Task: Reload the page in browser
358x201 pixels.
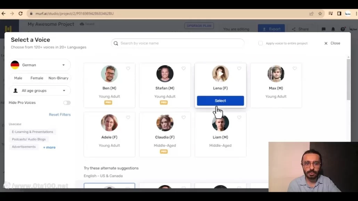Action: tap(21, 14)
